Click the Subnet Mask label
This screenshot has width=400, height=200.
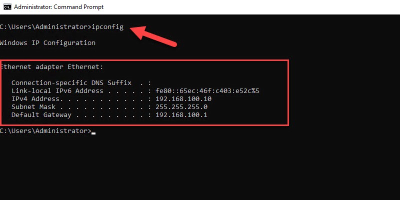point(33,106)
